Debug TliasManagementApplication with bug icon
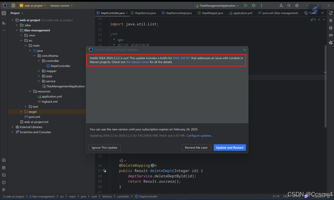Viewport: 334px width, 200px height. (x=254, y=5)
